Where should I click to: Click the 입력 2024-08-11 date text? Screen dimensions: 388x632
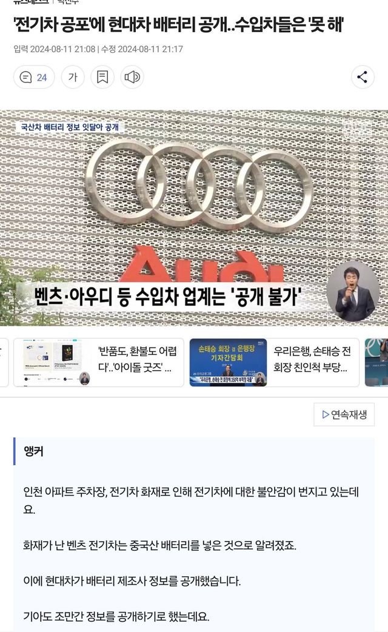55,49
